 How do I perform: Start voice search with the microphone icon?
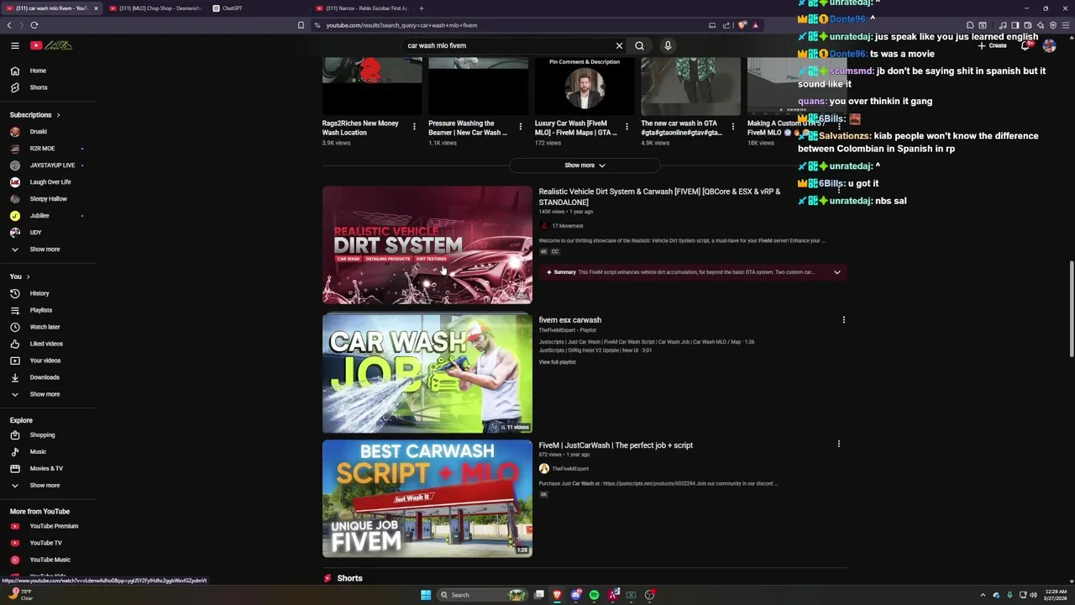coord(668,45)
